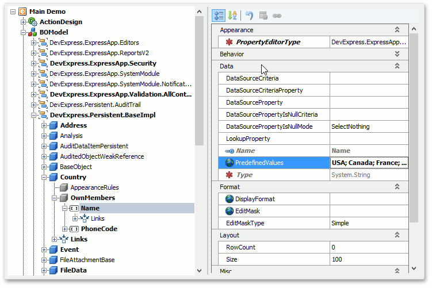Click the Categorized view toolbar icon
This screenshot has width=432, height=288.
219,16
